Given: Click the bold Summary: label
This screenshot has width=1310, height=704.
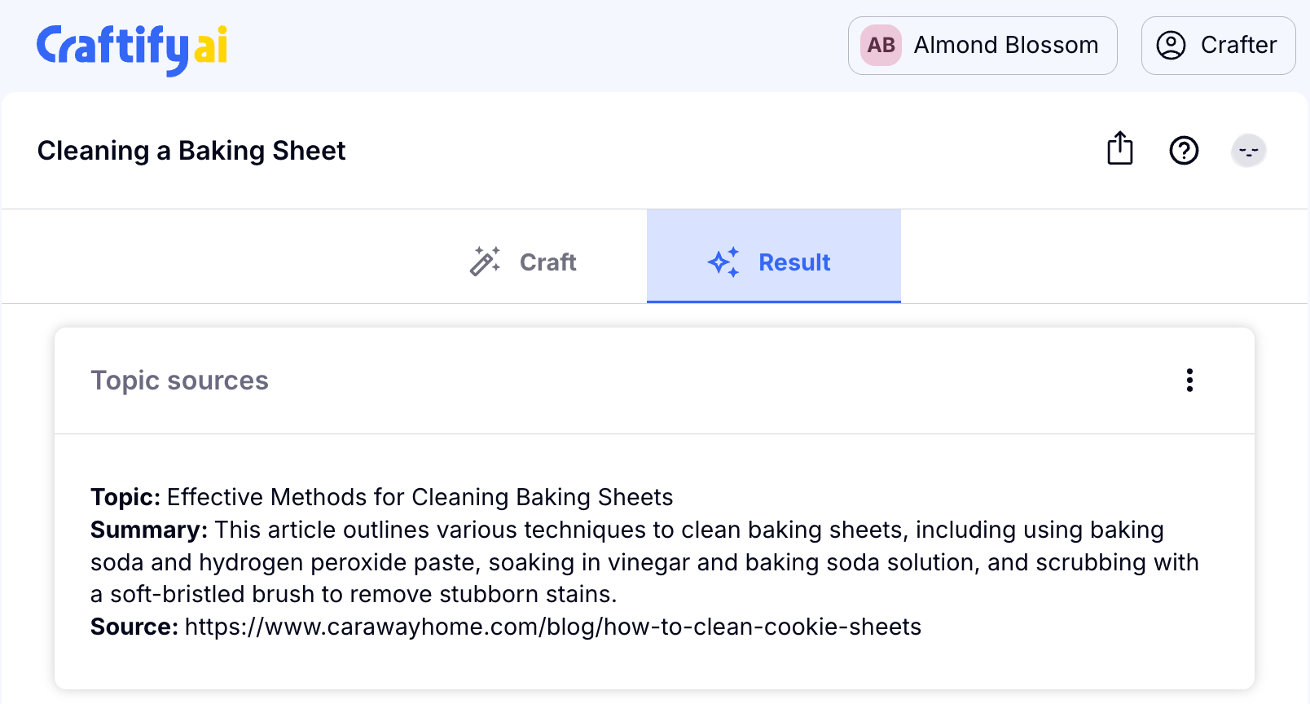Looking at the screenshot, I should [x=148, y=530].
